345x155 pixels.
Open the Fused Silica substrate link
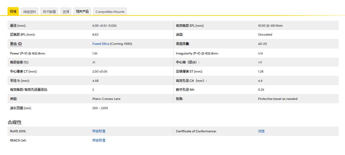click(x=101, y=44)
